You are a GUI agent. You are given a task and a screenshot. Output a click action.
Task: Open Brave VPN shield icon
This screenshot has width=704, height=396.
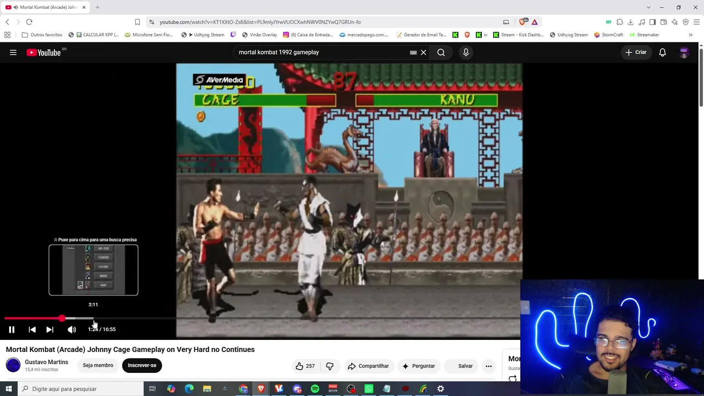pos(685,22)
